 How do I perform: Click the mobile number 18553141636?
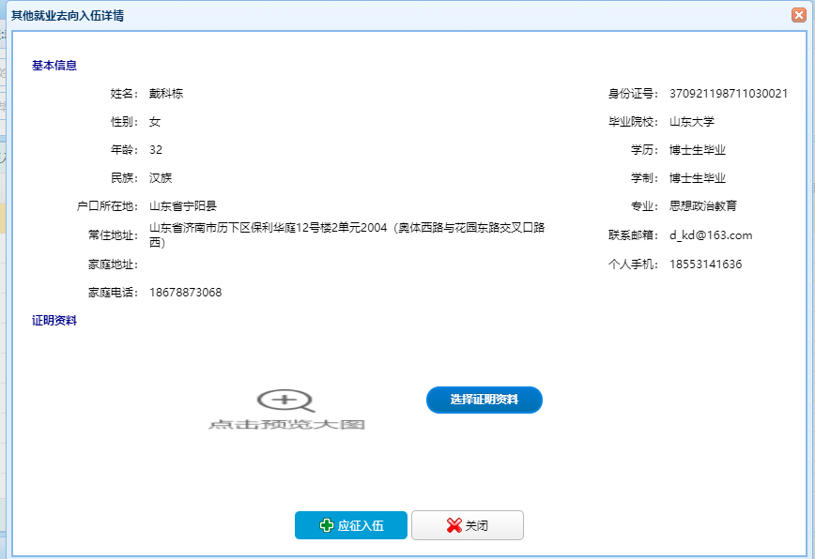[705, 264]
